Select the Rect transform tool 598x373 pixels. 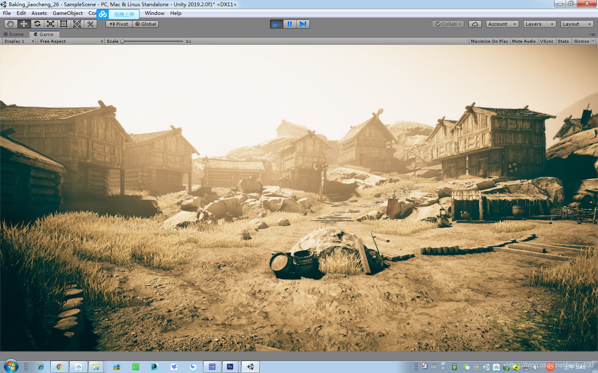[64, 24]
